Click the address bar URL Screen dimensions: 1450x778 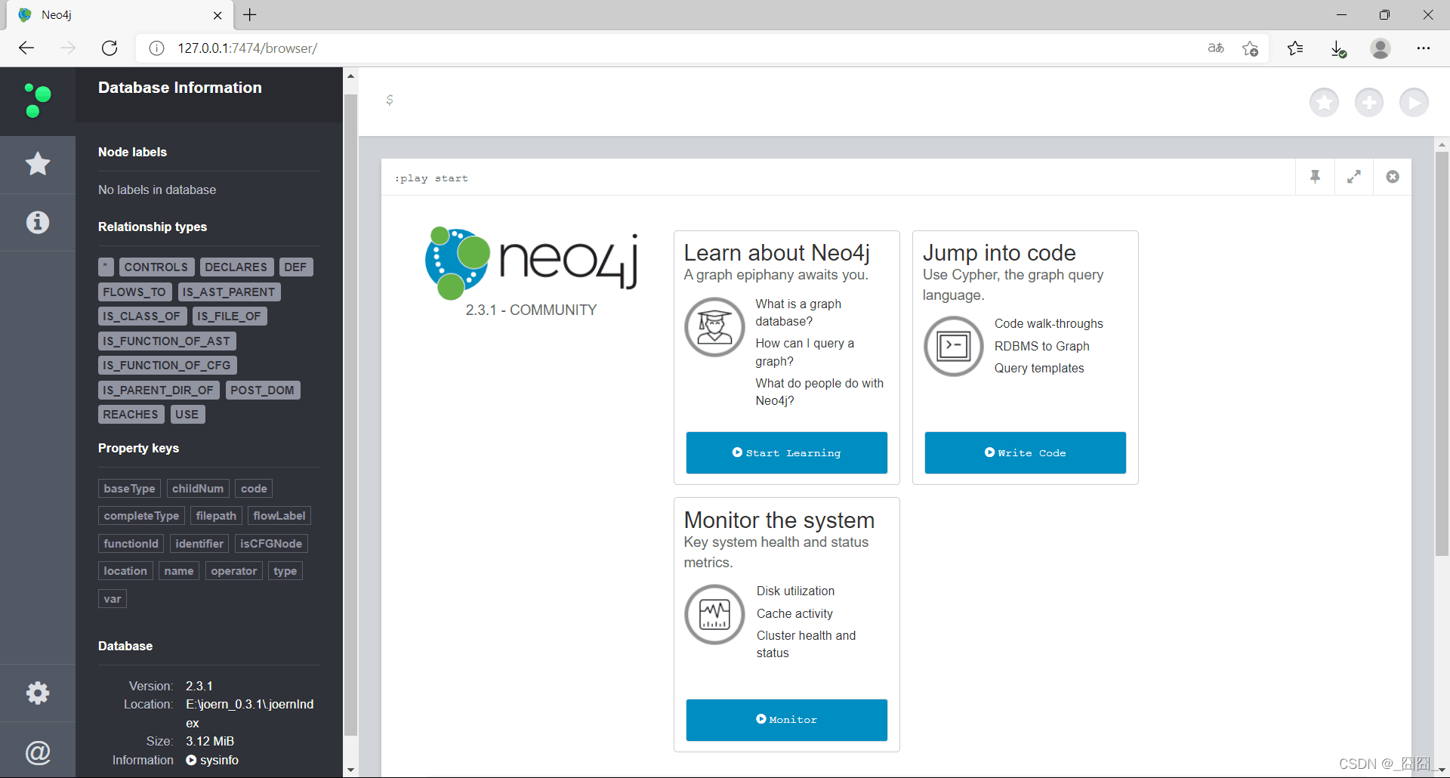pos(248,48)
